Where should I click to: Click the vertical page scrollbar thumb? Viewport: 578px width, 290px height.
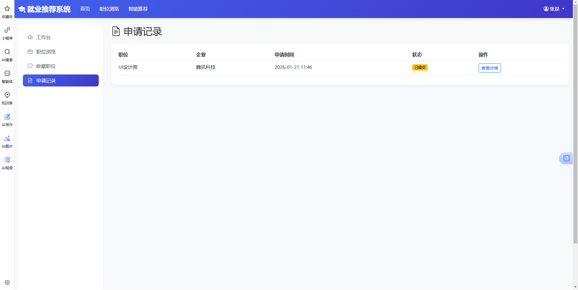point(575,123)
